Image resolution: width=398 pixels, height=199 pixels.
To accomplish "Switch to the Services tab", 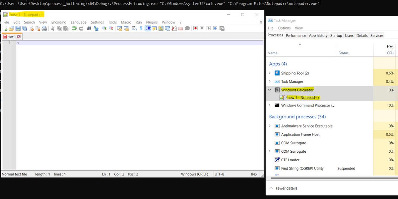I will [x=377, y=35].
